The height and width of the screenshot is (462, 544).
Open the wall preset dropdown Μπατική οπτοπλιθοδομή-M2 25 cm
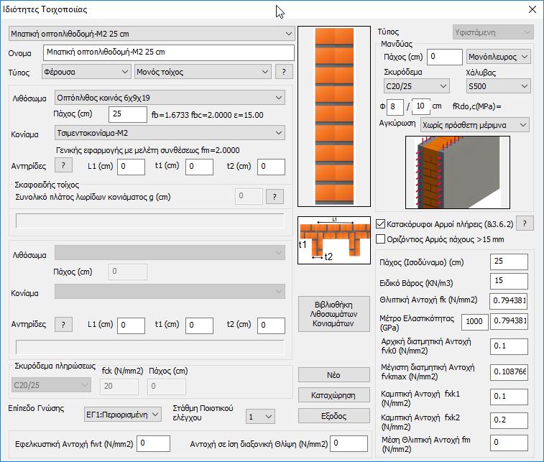click(152, 34)
